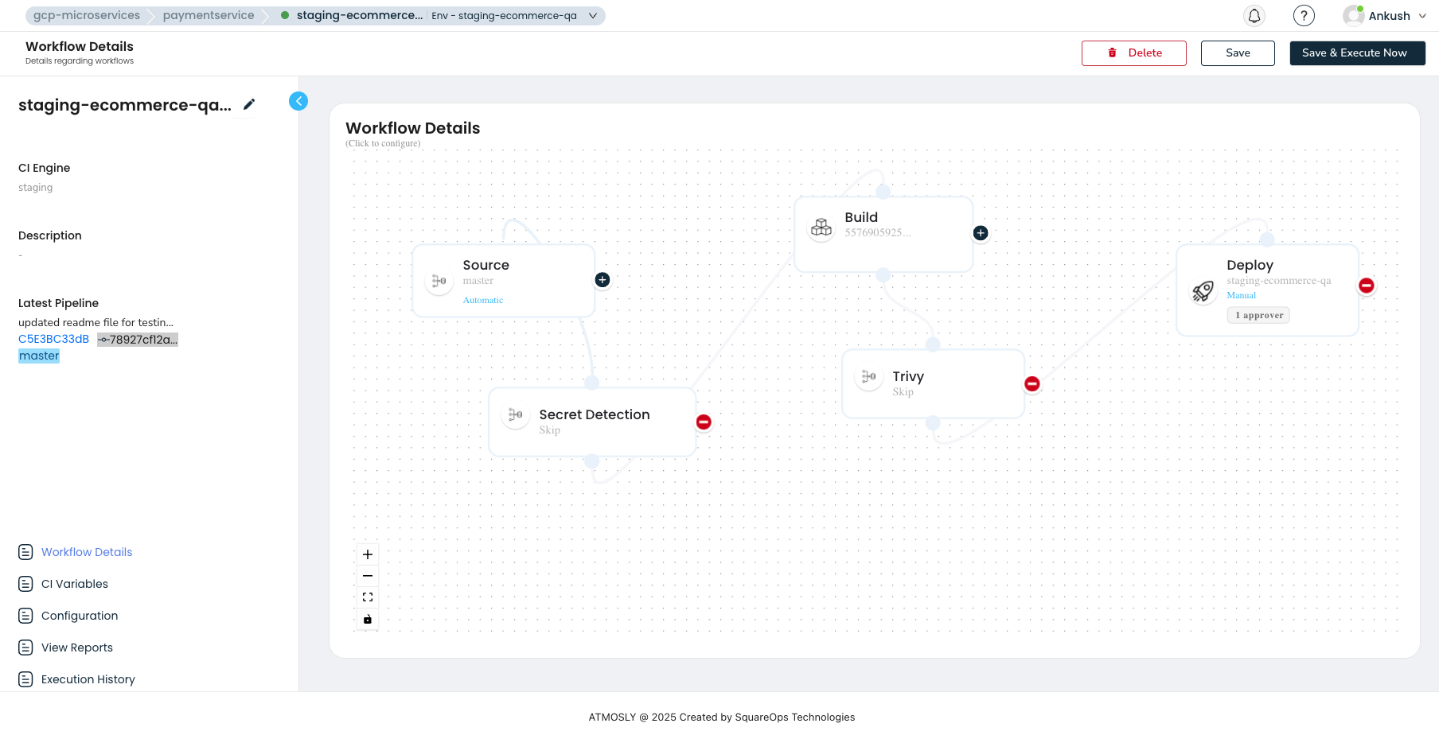Zoom in on the workflow canvas
Viewport: 1439px width, 735px height.
point(368,554)
